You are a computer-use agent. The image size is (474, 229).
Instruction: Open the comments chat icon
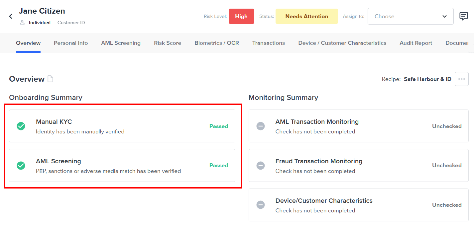(x=463, y=16)
